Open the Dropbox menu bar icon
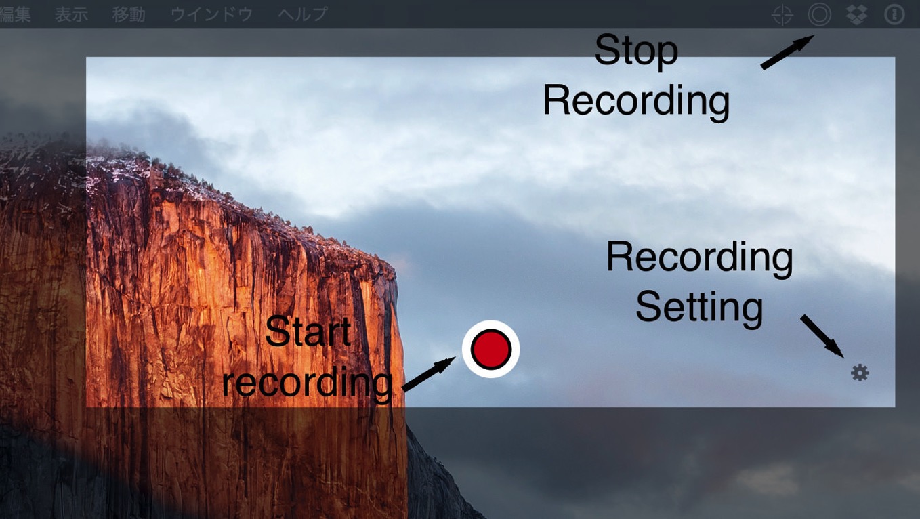Screen dimensions: 920x519 click(x=857, y=14)
